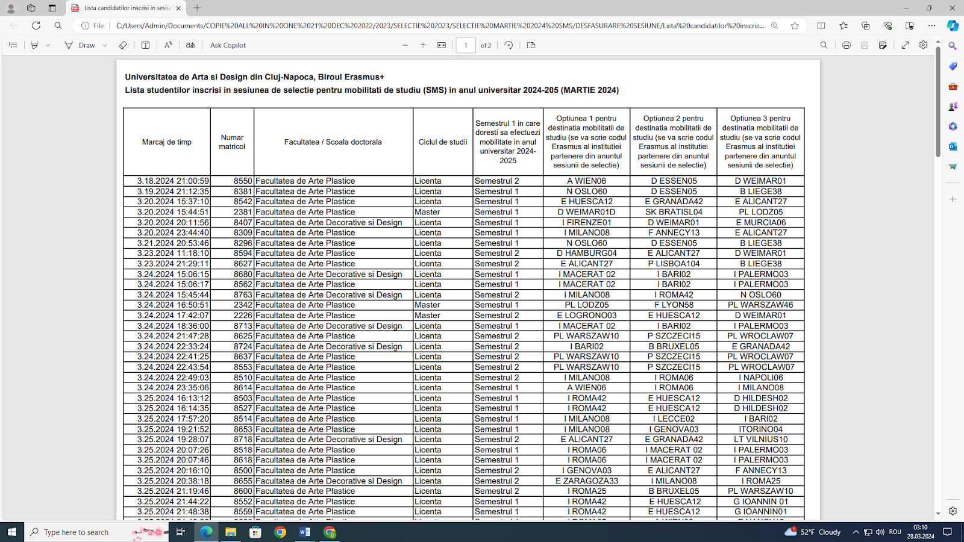Open Word from the taskbar
Image resolution: width=964 pixels, height=542 pixels.
point(304,532)
